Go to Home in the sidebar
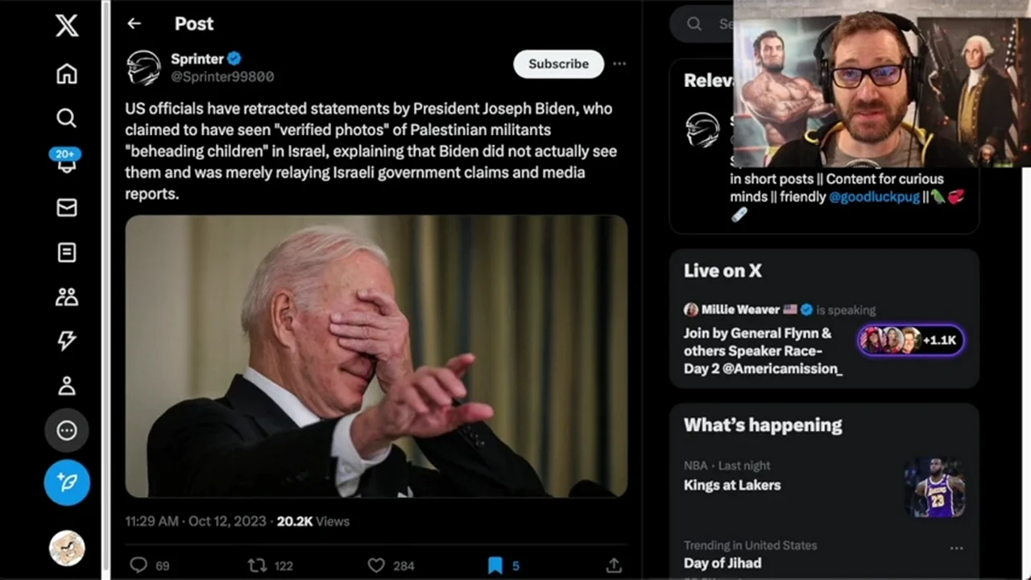The width and height of the screenshot is (1031, 580). pos(67,74)
